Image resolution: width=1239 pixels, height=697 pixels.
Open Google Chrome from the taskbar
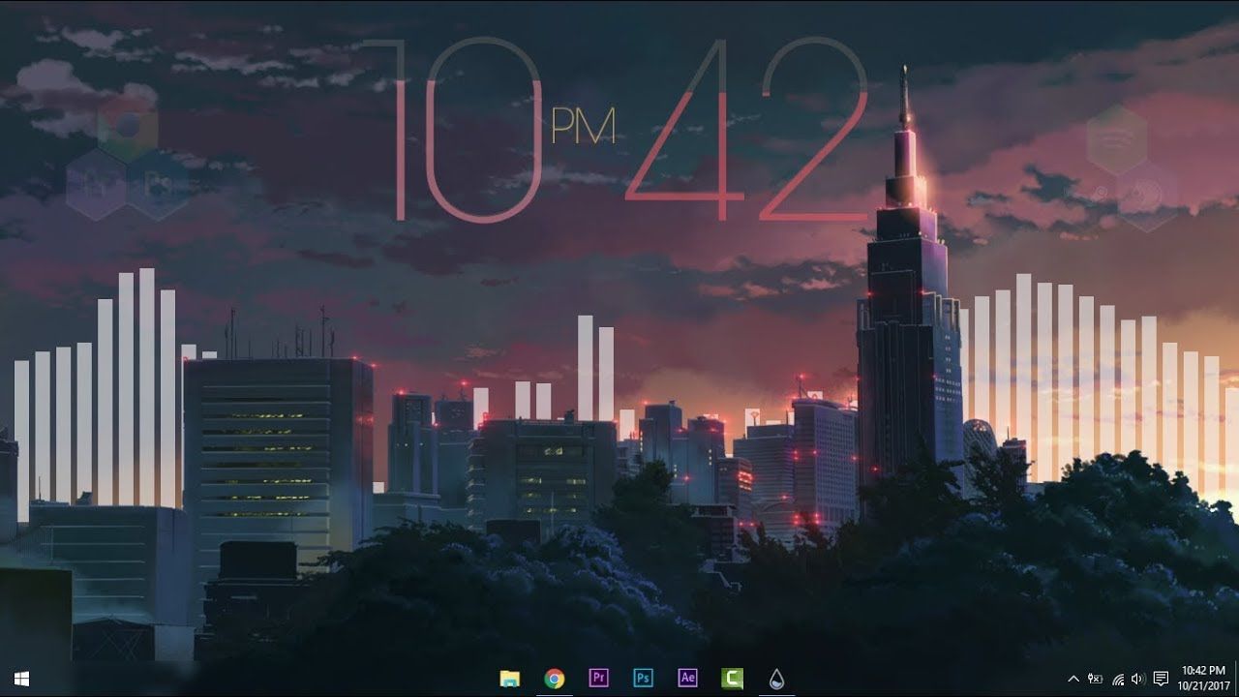tap(554, 678)
